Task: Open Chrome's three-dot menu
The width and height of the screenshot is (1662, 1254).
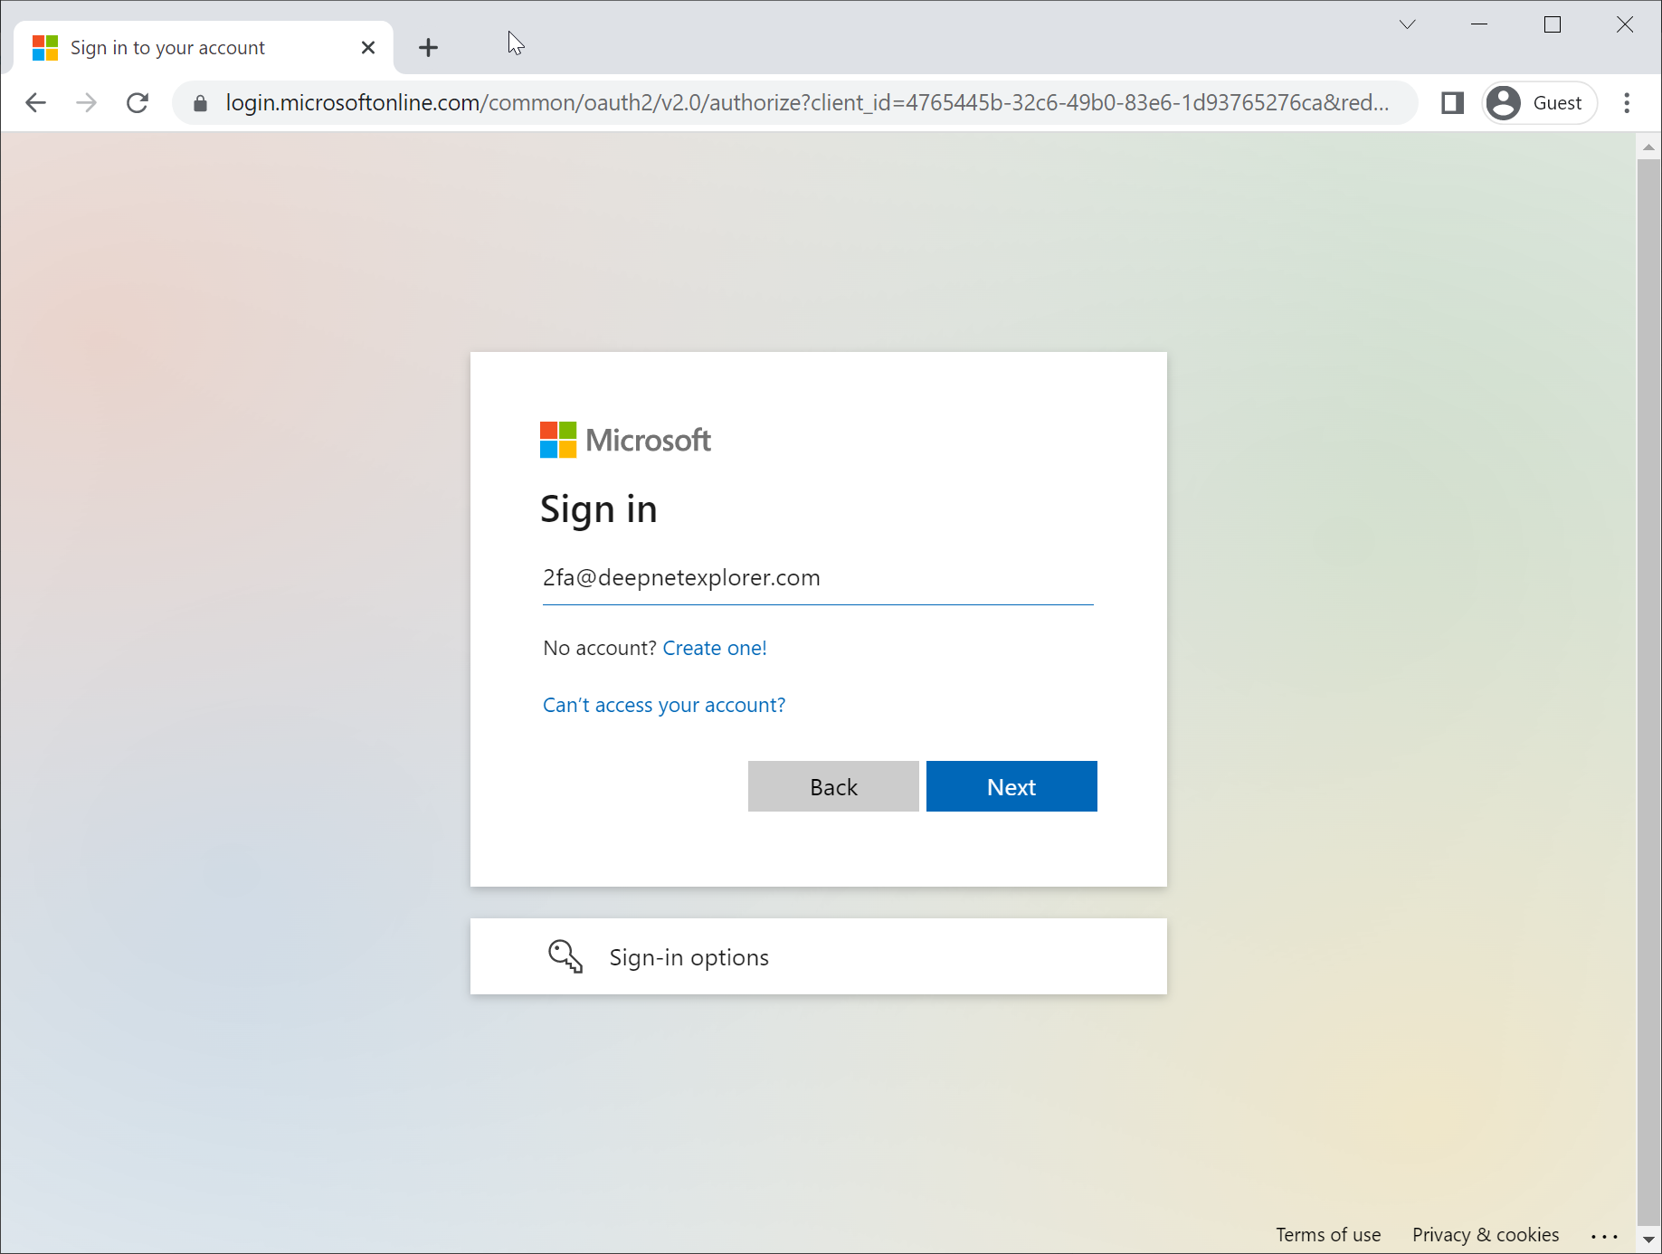Action: pos(1627,103)
